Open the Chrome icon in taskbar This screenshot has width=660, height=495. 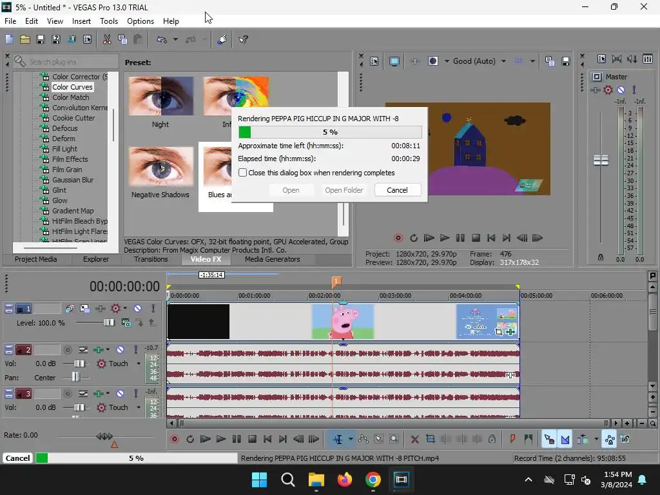(x=373, y=480)
